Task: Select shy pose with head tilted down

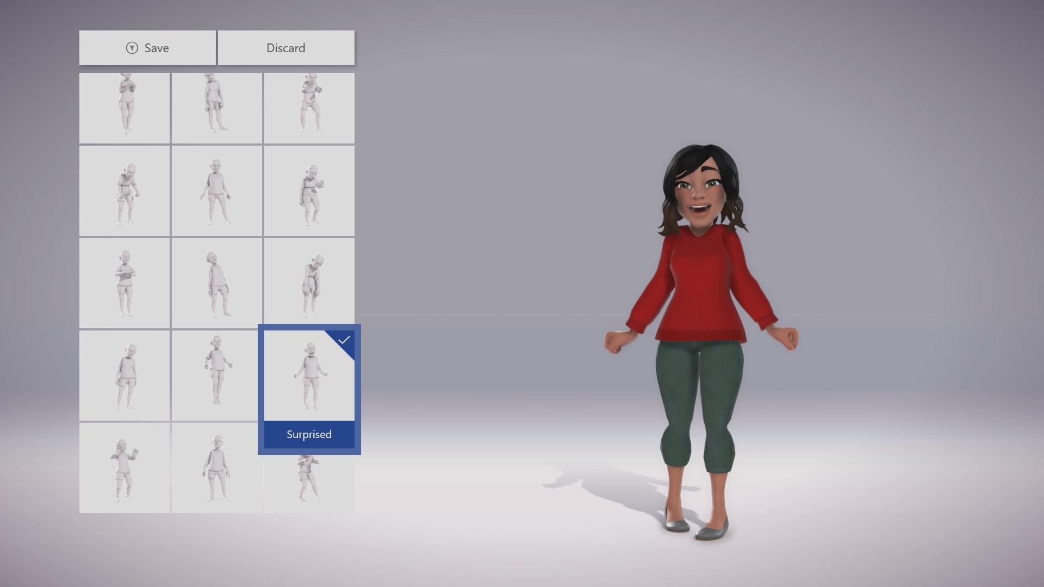Action: (125, 376)
